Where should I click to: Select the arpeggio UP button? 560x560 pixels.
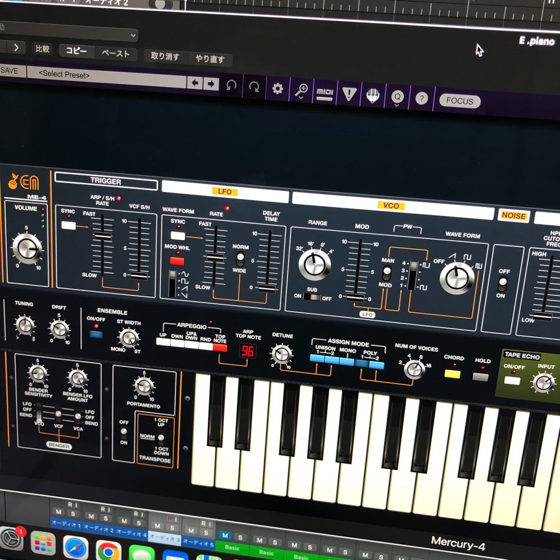(x=163, y=342)
